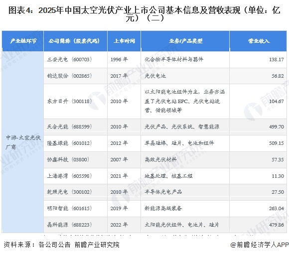This screenshot has height=255, width=289.
Task: Click the 业务/产品类型 column header
Action: click(x=185, y=41)
